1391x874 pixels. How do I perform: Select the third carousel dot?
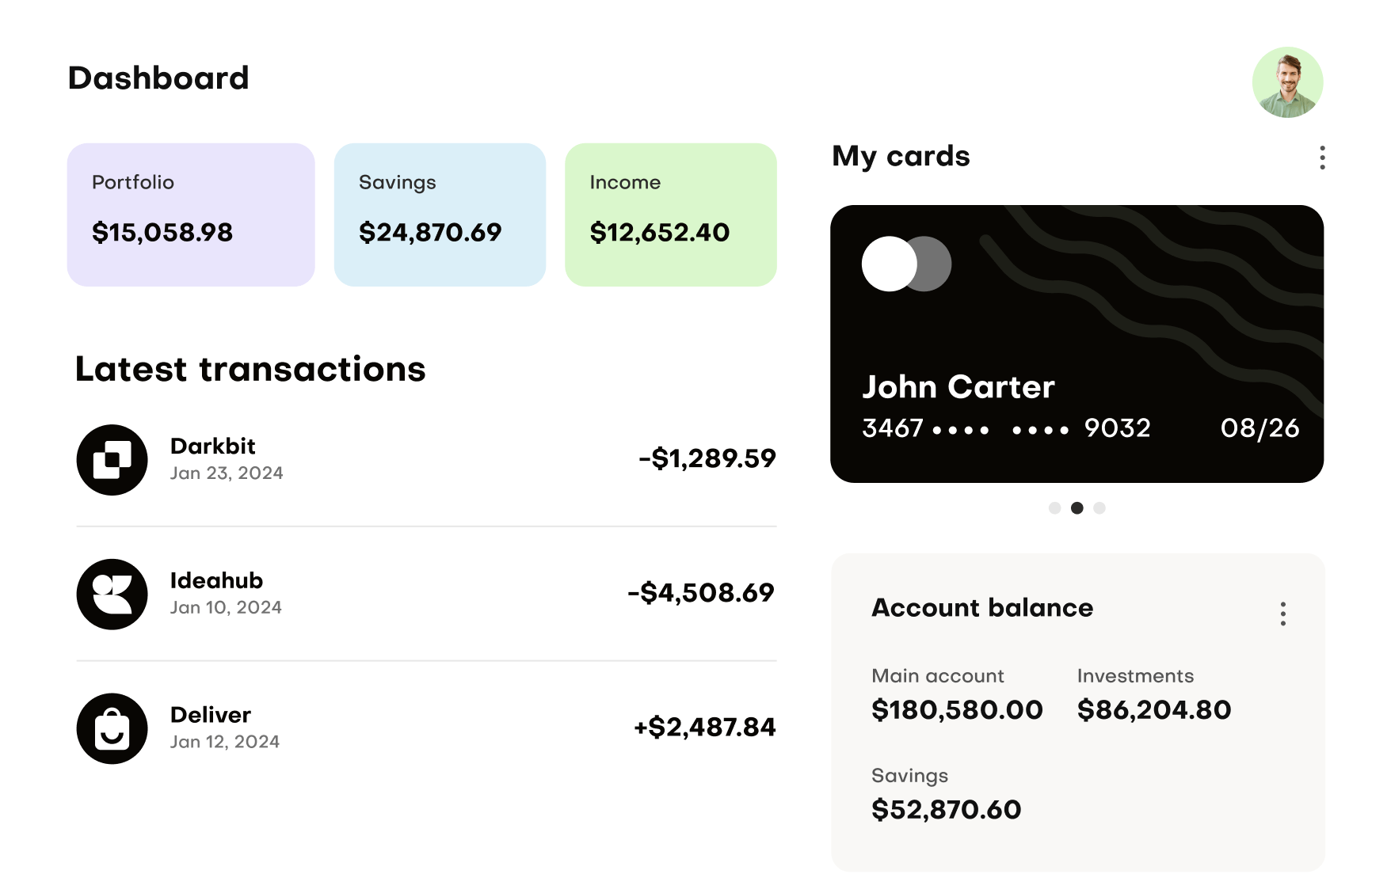pos(1099,507)
